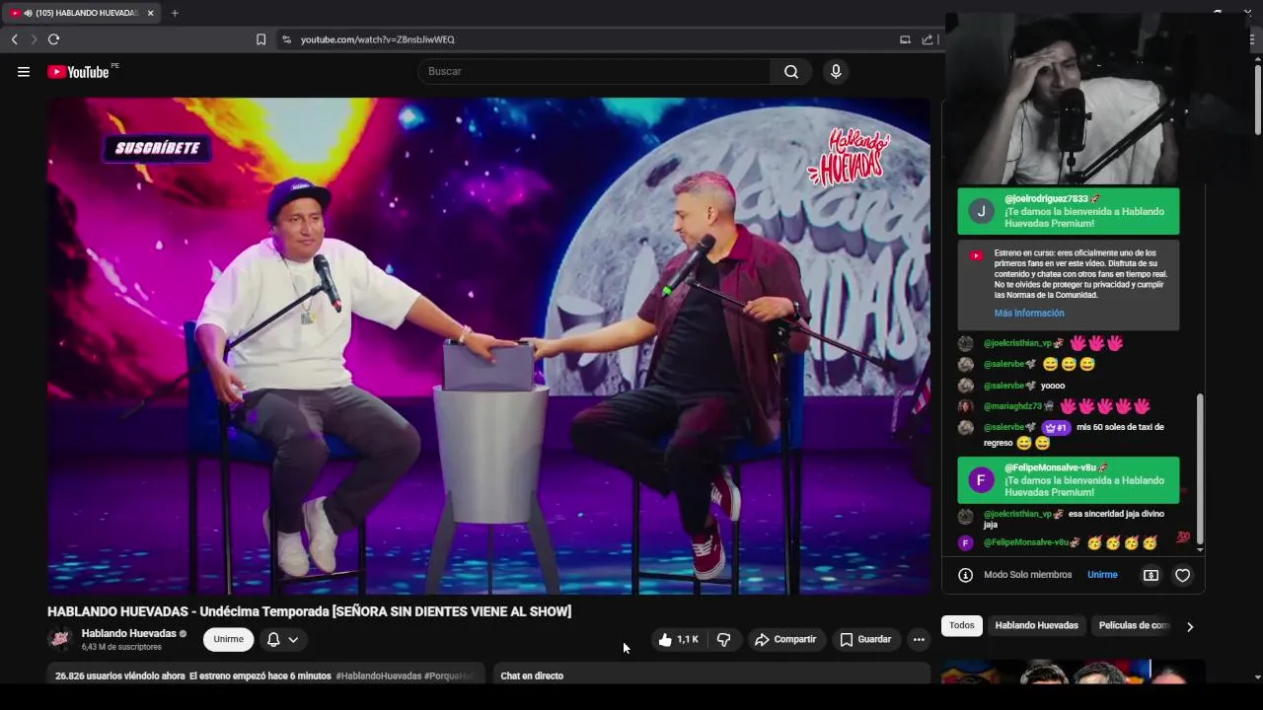The height and width of the screenshot is (710, 1263).
Task: Open a new browser tab
Action: pos(175,13)
